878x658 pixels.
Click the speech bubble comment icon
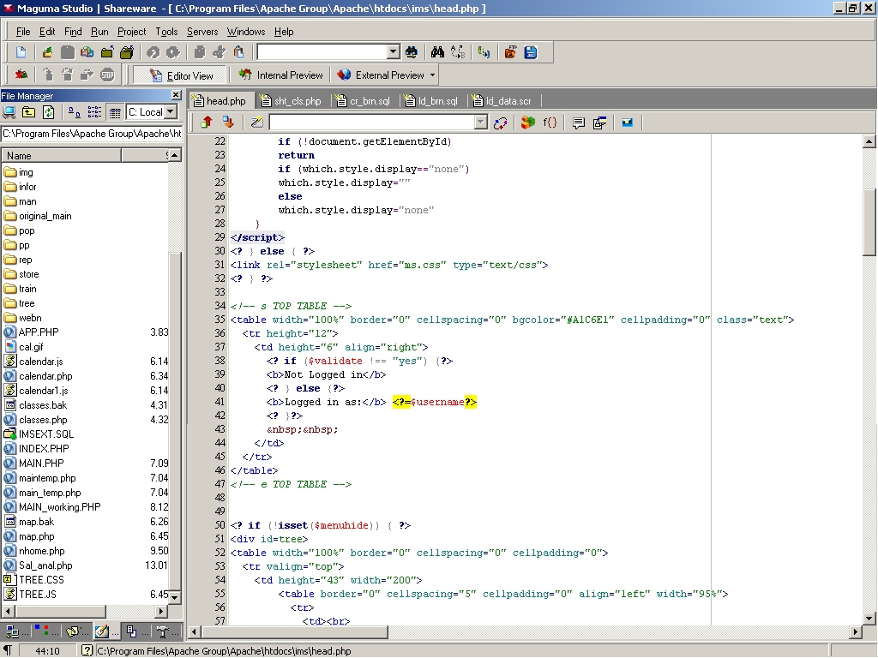coord(579,122)
